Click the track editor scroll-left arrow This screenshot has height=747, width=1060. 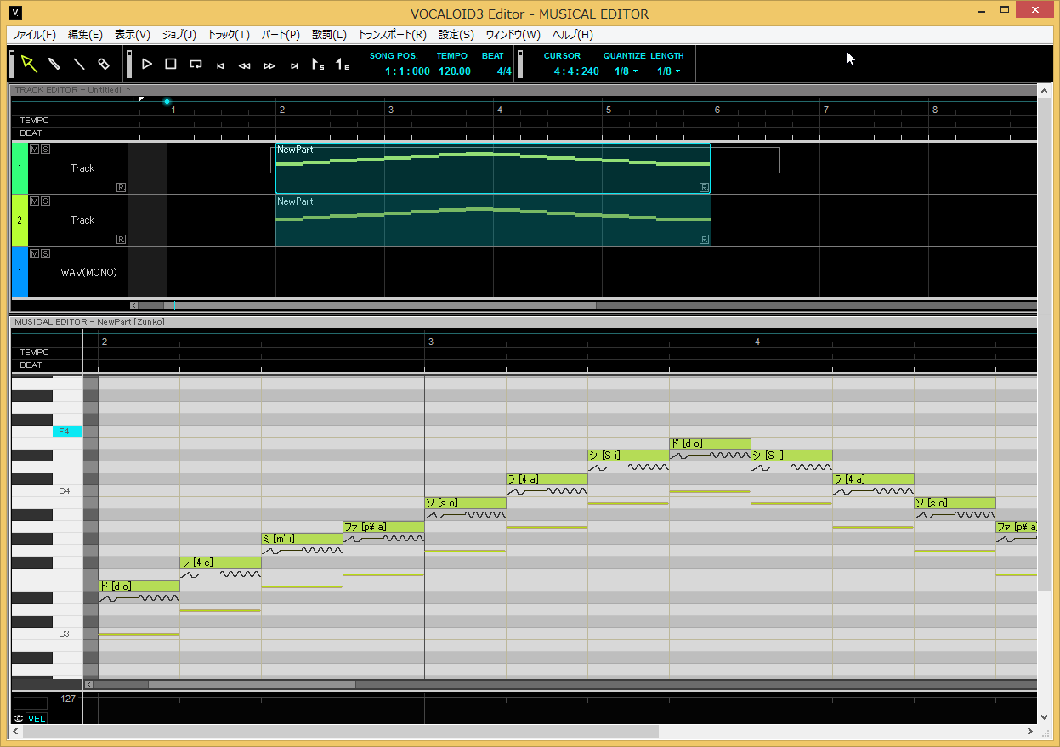click(x=133, y=305)
